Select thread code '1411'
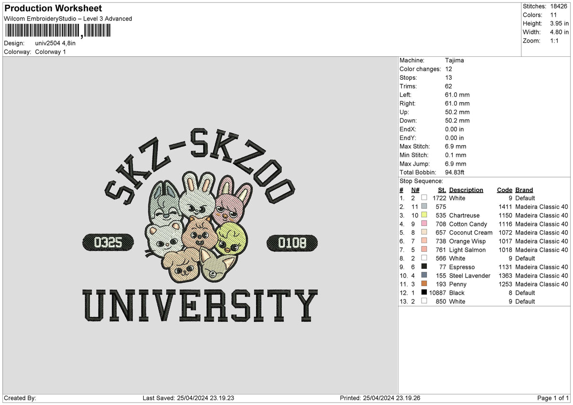 click(506, 207)
